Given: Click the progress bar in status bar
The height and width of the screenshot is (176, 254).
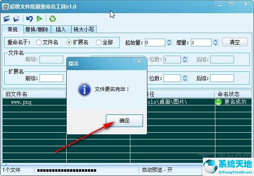Looking at the screenshot, I should point(67,170).
